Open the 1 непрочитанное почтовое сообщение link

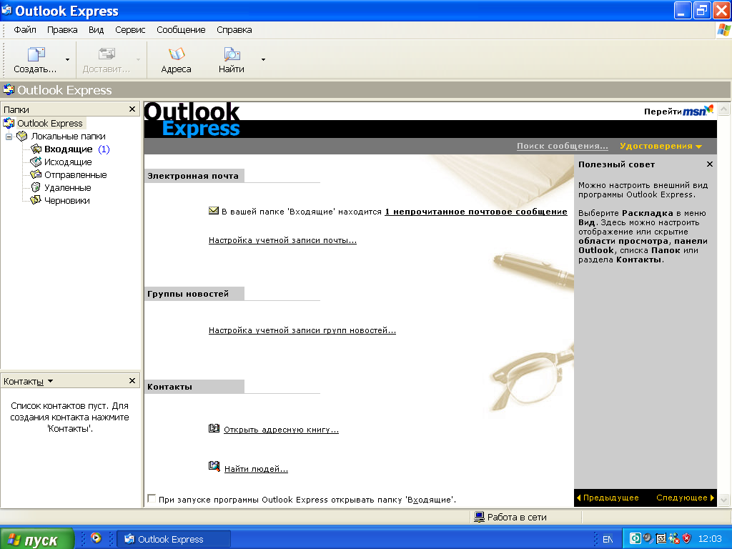point(475,212)
